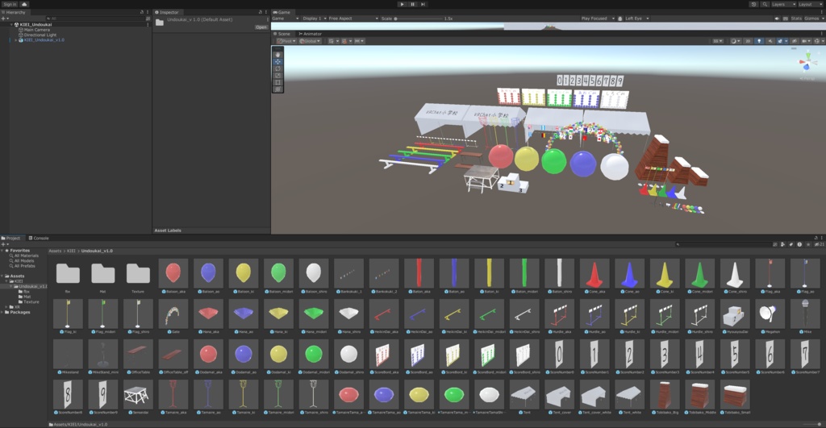This screenshot has height=428, width=826.
Task: Adjust the Project thumbnail size slider
Action: [811, 424]
